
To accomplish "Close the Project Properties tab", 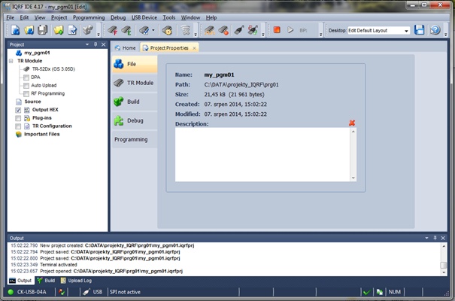I will (x=195, y=48).
